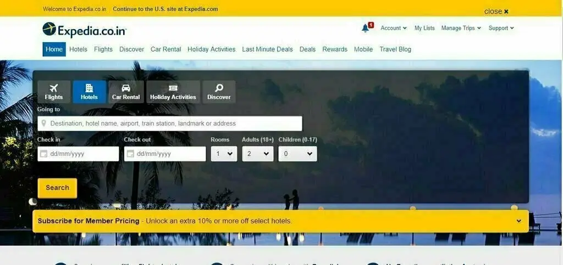Open Discover in the navigation bar

pos(132,49)
